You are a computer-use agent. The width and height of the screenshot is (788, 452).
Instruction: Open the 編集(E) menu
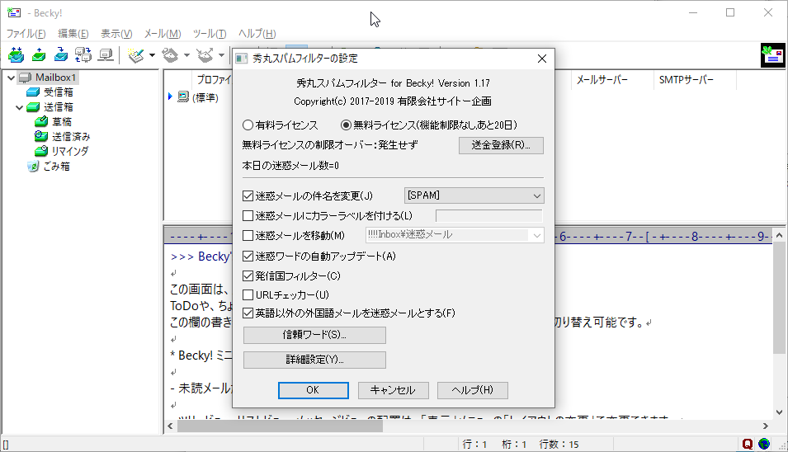point(73,34)
